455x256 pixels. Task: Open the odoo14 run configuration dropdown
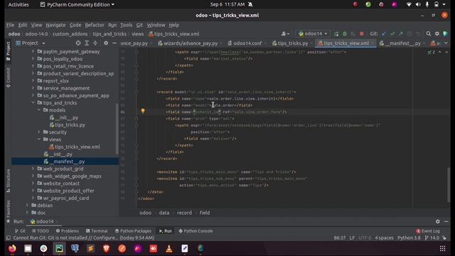click(x=313, y=34)
